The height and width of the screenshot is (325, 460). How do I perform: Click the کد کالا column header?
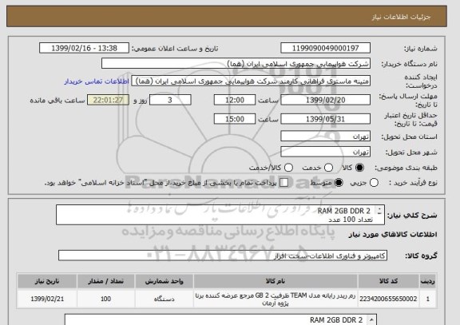point(388,281)
